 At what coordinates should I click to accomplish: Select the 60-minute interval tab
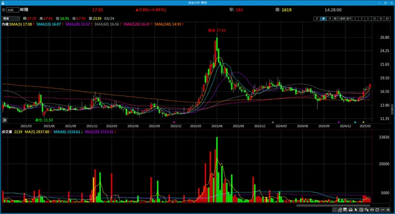pyautogui.click(x=387, y=19)
